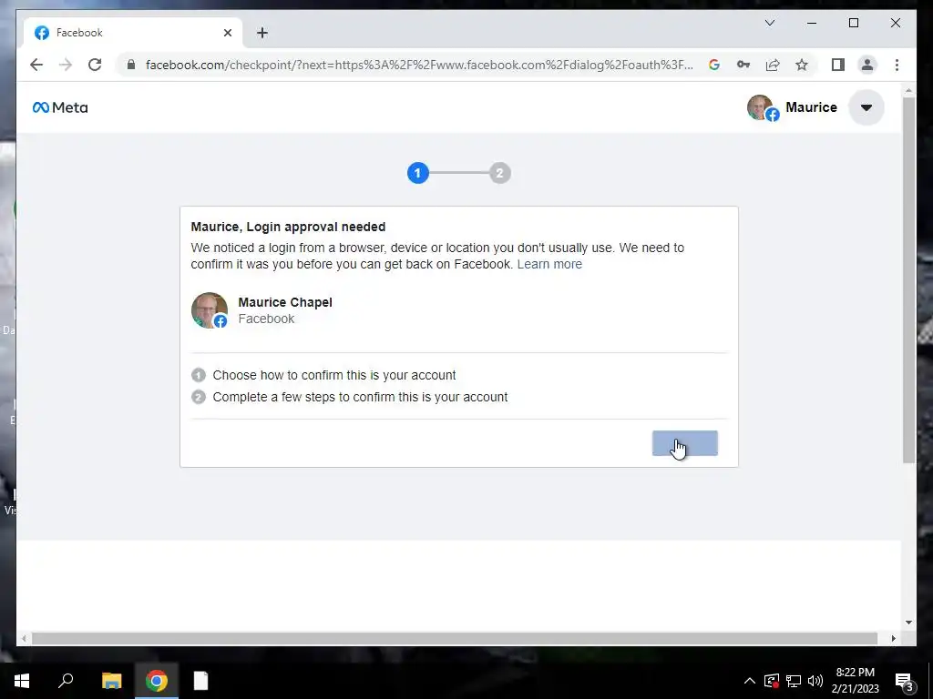The width and height of the screenshot is (933, 699).
Task: Click the Meta logo
Action: 60,107
